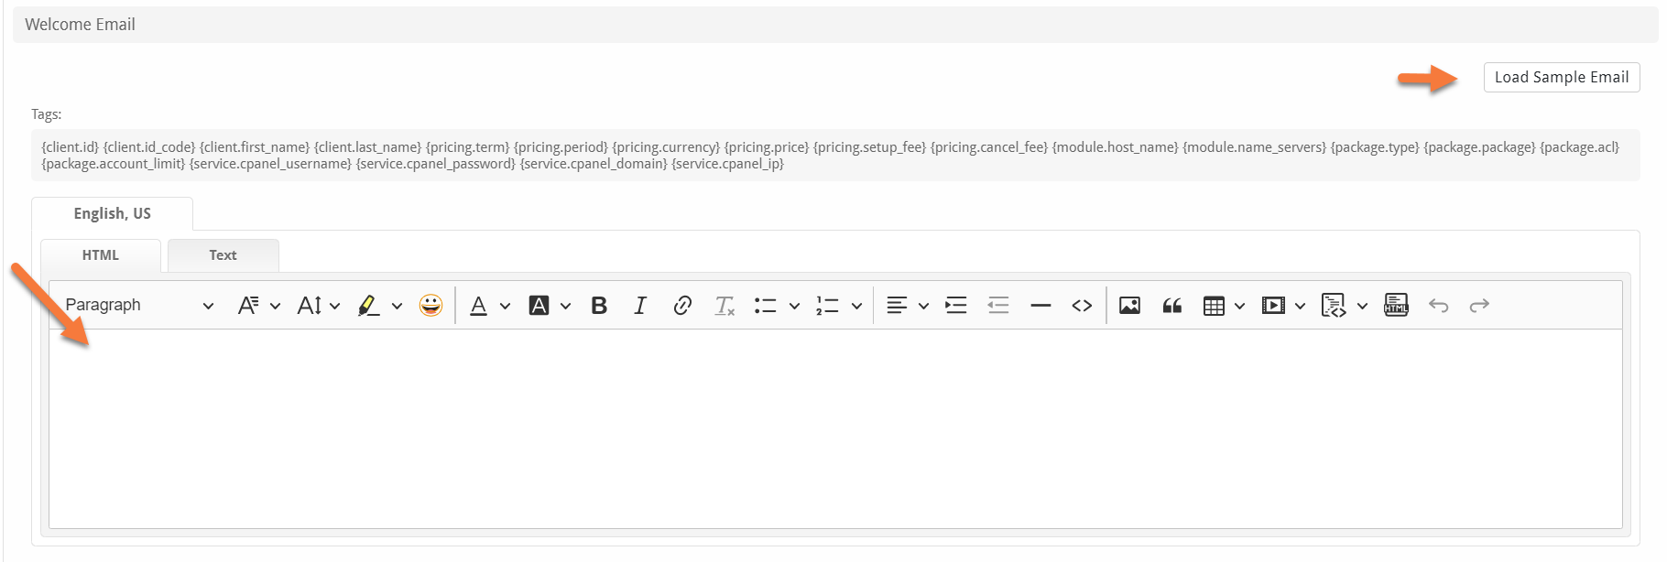Click the Bold formatting icon
This screenshot has height=562, width=1667.
pyautogui.click(x=599, y=306)
